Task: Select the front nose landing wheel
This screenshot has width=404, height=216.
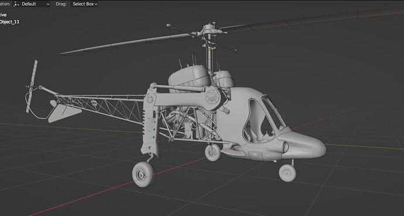Action: pyautogui.click(x=287, y=173)
